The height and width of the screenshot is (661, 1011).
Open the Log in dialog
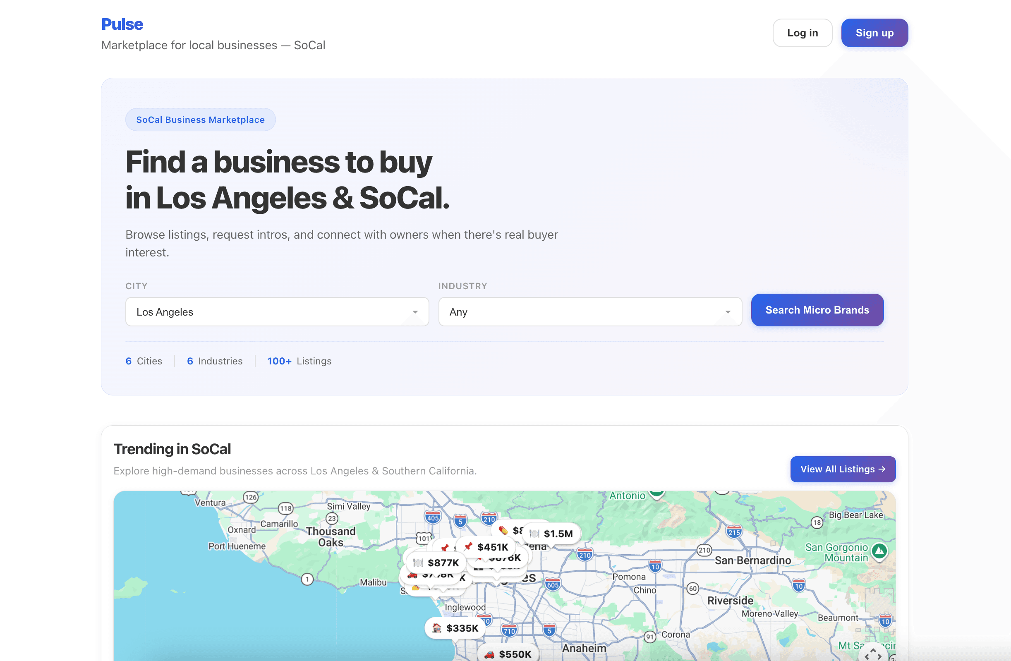point(802,33)
